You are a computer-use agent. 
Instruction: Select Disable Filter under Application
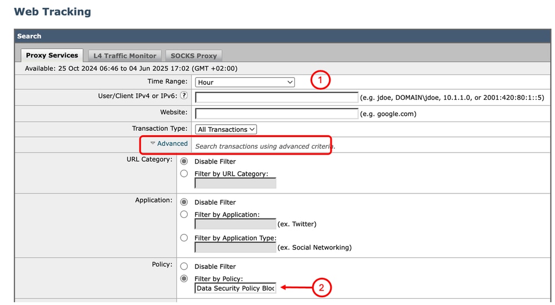(x=184, y=202)
